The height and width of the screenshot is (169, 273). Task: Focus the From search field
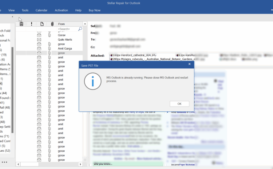[x=67, y=29]
